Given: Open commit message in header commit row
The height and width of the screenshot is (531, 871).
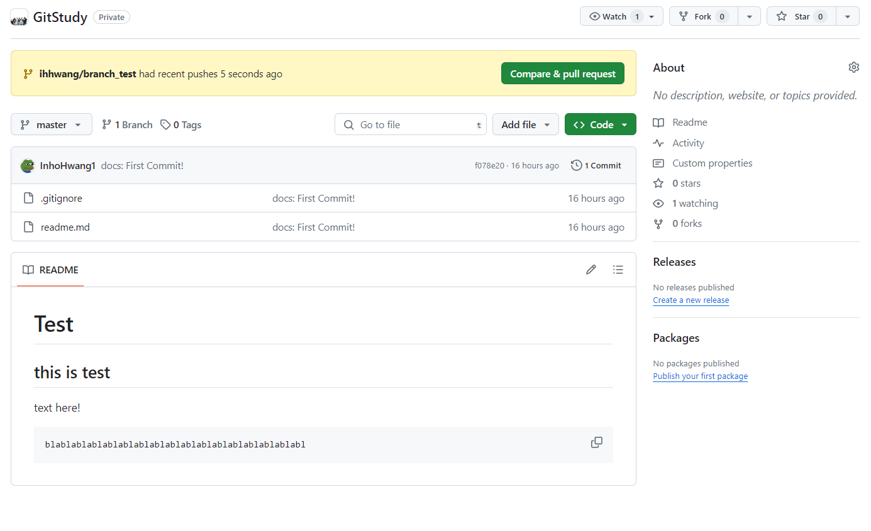Looking at the screenshot, I should tap(142, 166).
